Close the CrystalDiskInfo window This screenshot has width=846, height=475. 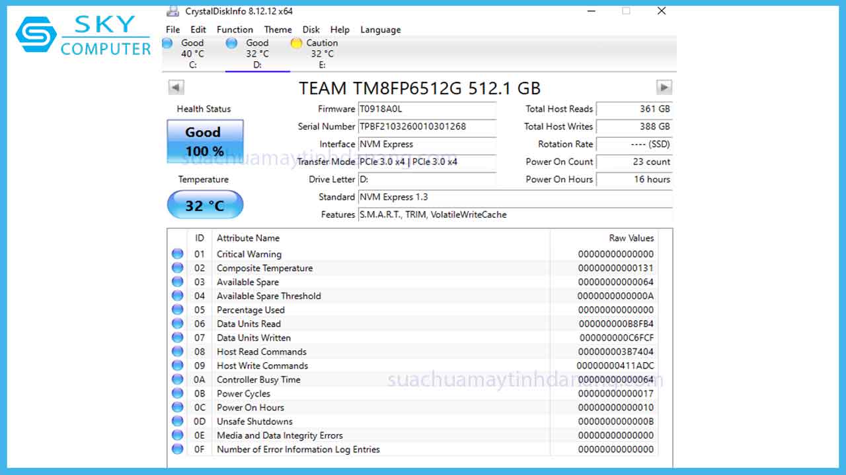[662, 11]
